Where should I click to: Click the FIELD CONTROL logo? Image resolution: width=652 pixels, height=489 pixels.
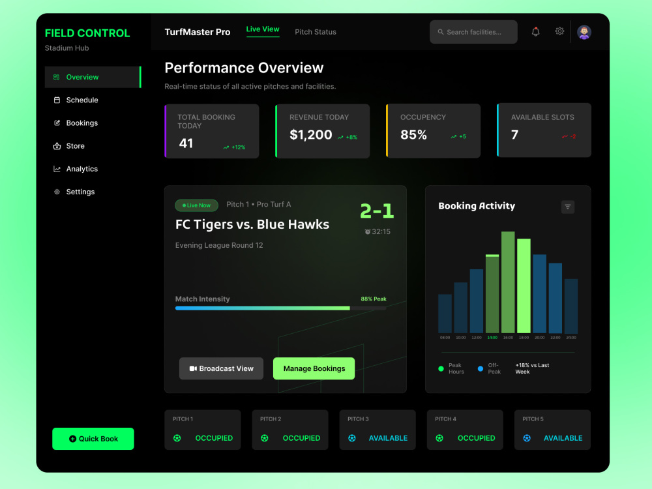coord(87,33)
